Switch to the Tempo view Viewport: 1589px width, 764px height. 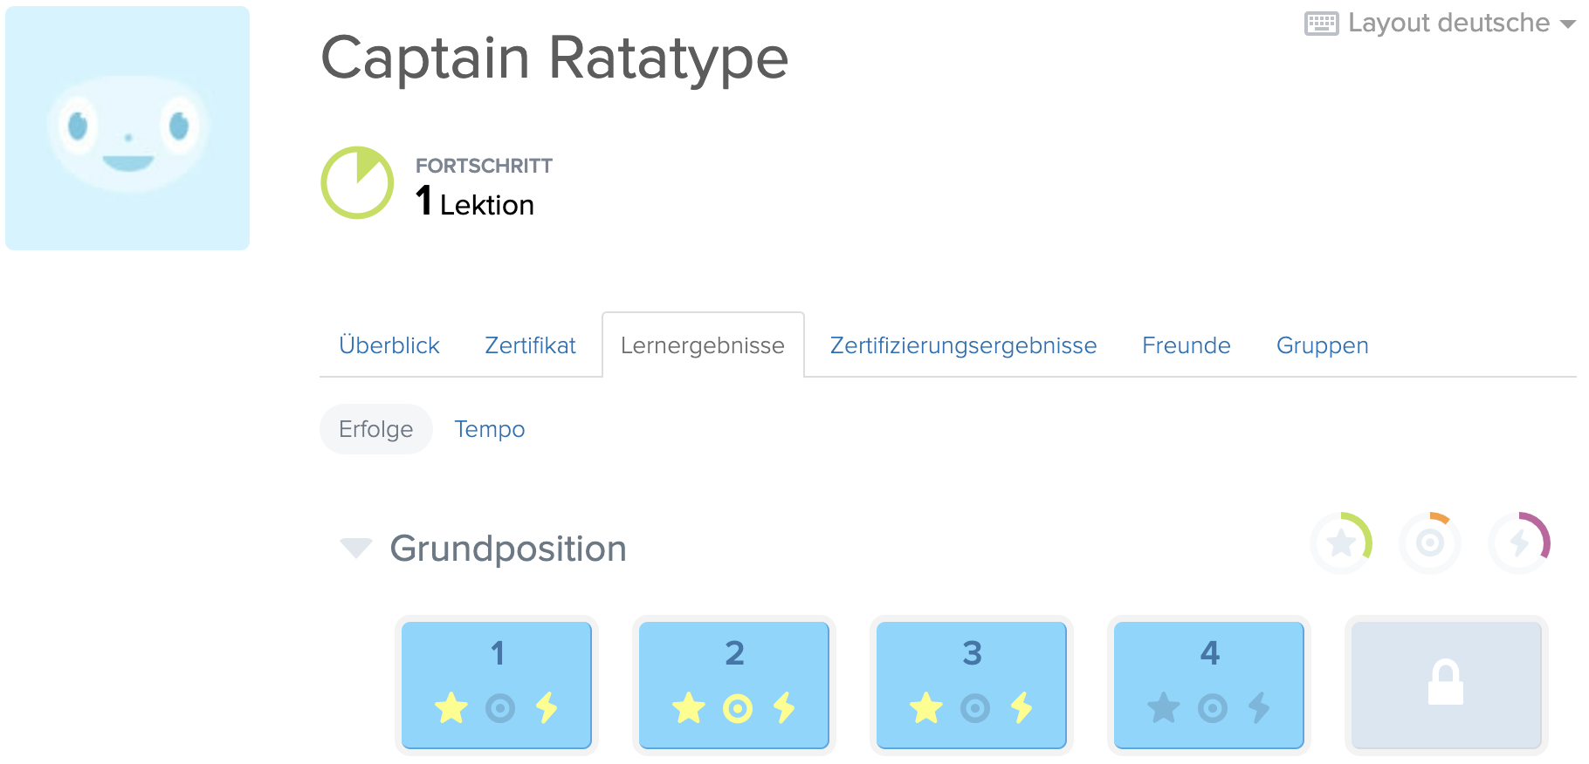(x=490, y=429)
